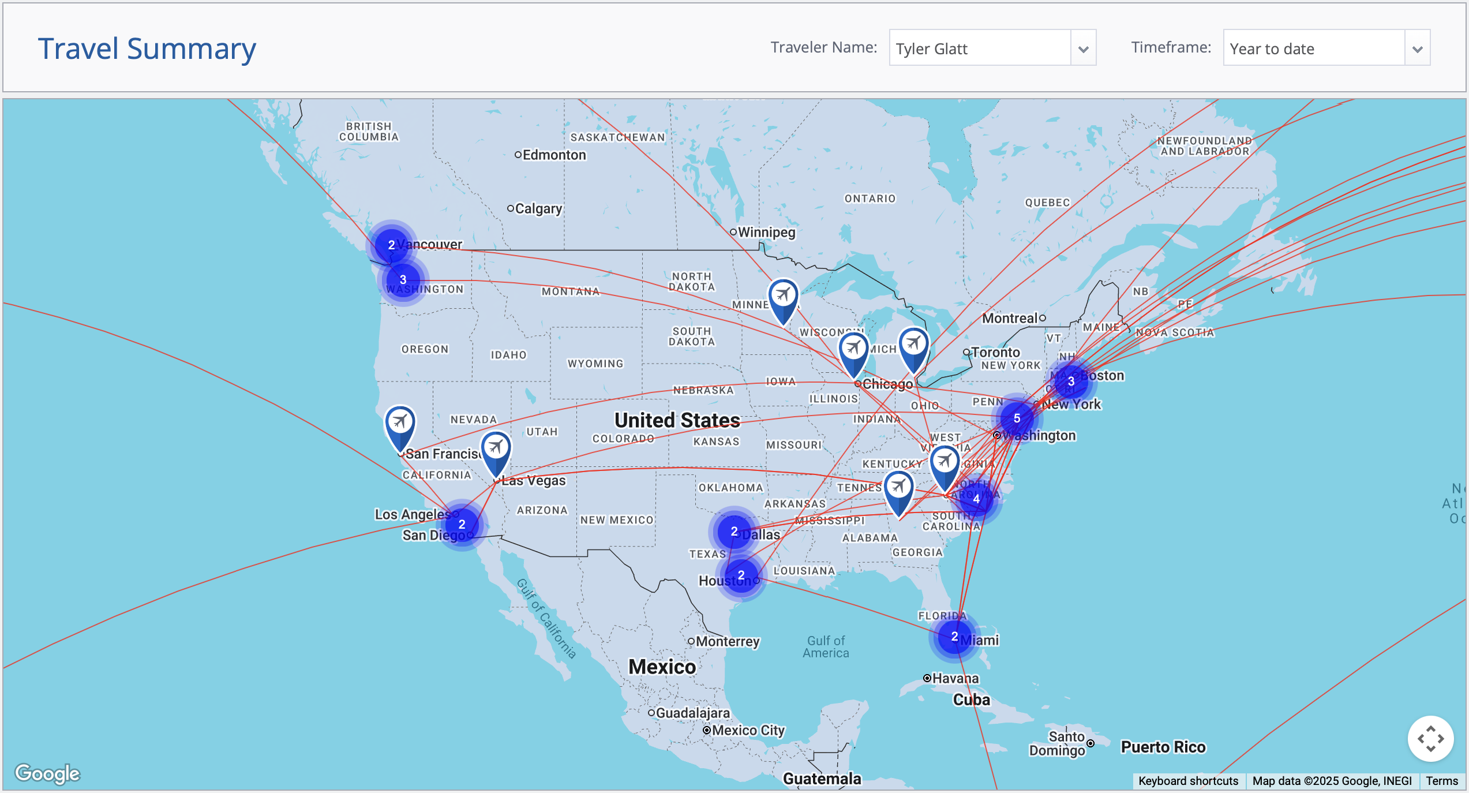1469x793 pixels.
Task: Select the Dallas cluster showing 2 trips
Action: tap(734, 532)
